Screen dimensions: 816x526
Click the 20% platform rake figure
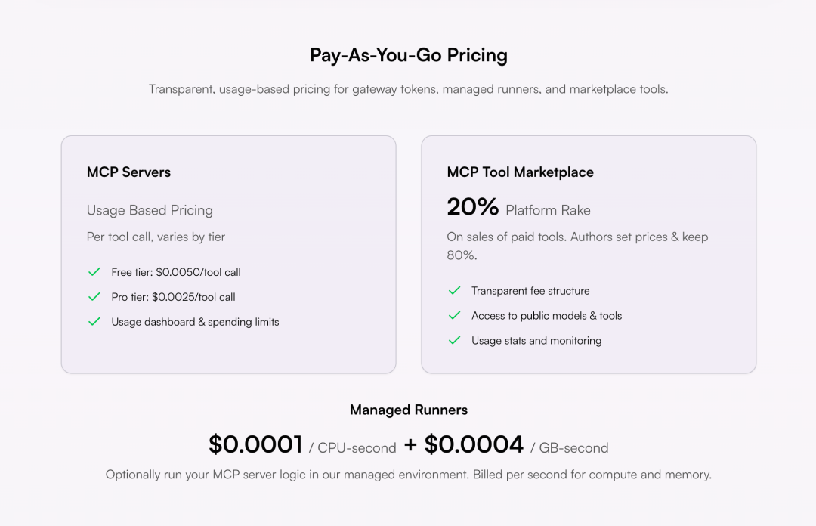[x=473, y=207]
